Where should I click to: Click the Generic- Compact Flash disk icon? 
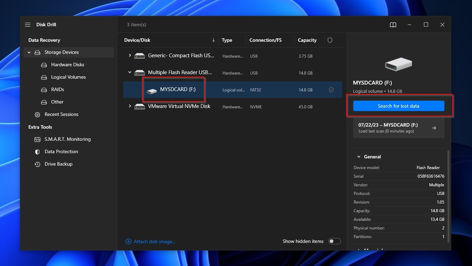click(x=139, y=56)
